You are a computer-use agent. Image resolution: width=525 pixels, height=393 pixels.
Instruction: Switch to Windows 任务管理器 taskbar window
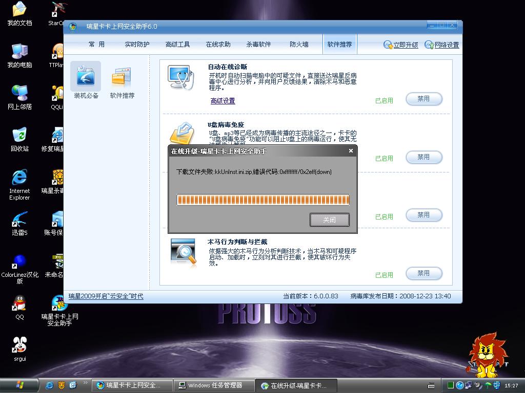point(214,385)
